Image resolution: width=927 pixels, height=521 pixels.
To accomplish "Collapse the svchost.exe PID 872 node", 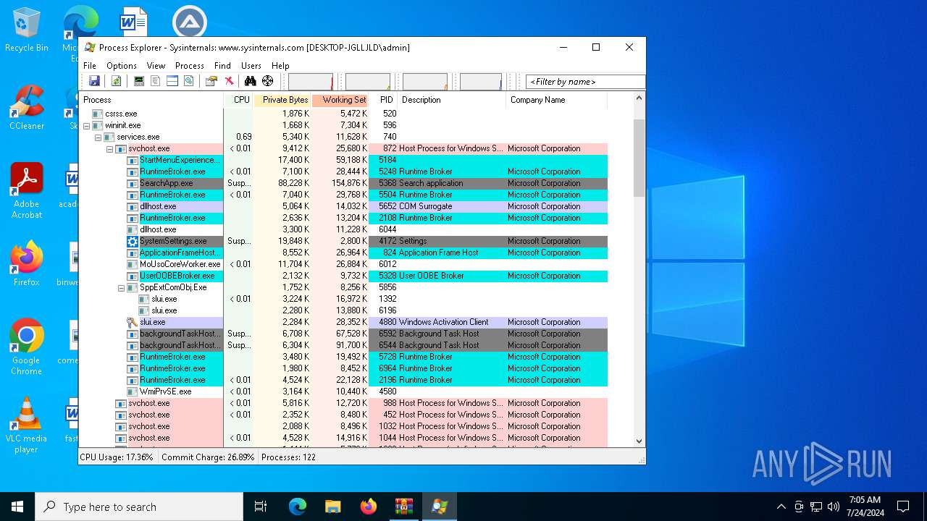I will [x=109, y=148].
